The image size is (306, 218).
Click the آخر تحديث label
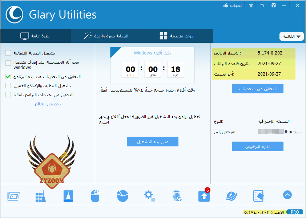(x=224, y=74)
